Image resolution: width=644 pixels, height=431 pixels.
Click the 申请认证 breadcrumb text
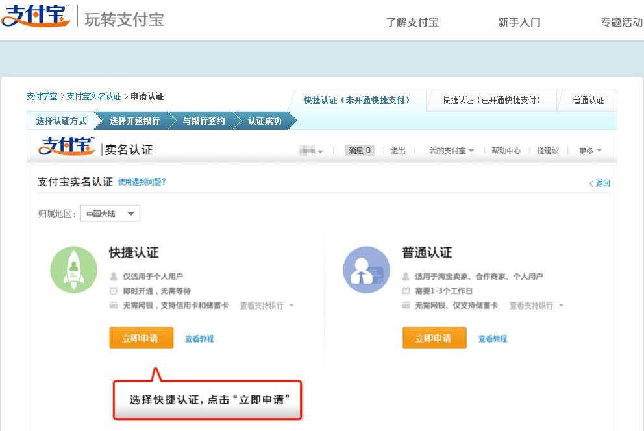coord(147,97)
